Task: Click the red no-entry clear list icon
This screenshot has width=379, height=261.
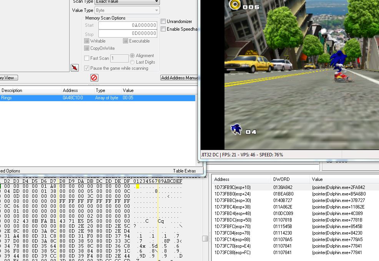Action: (94, 78)
